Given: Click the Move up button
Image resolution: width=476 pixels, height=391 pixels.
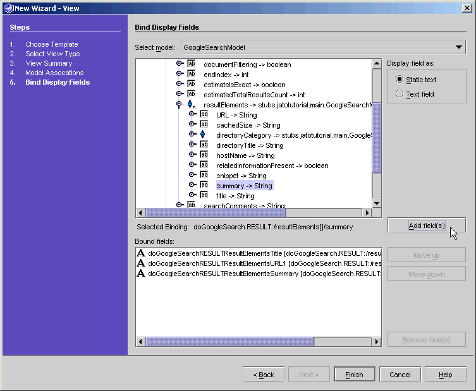Looking at the screenshot, I should click(427, 255).
